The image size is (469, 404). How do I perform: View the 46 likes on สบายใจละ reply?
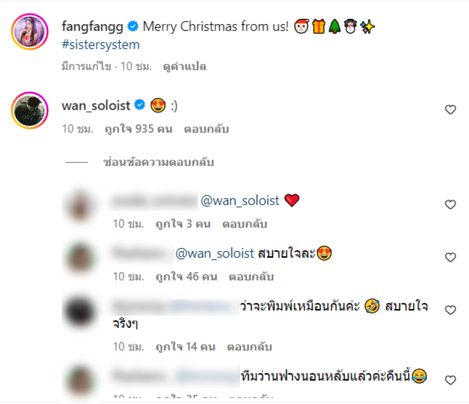click(186, 277)
